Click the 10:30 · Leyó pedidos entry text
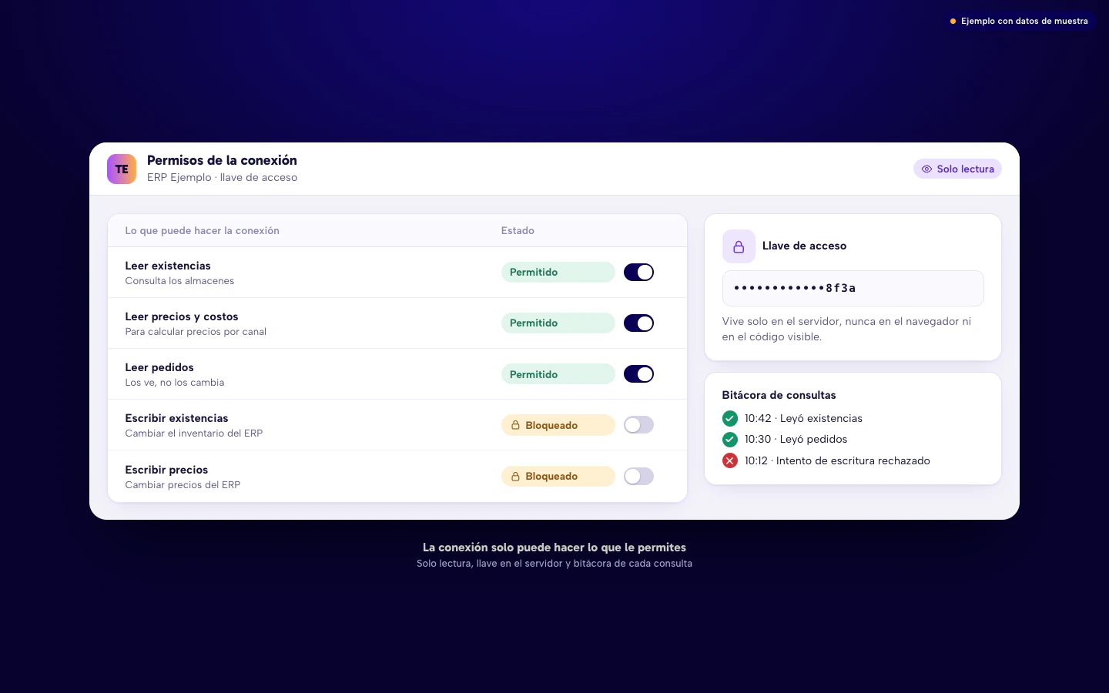The width and height of the screenshot is (1109, 693). point(796,439)
